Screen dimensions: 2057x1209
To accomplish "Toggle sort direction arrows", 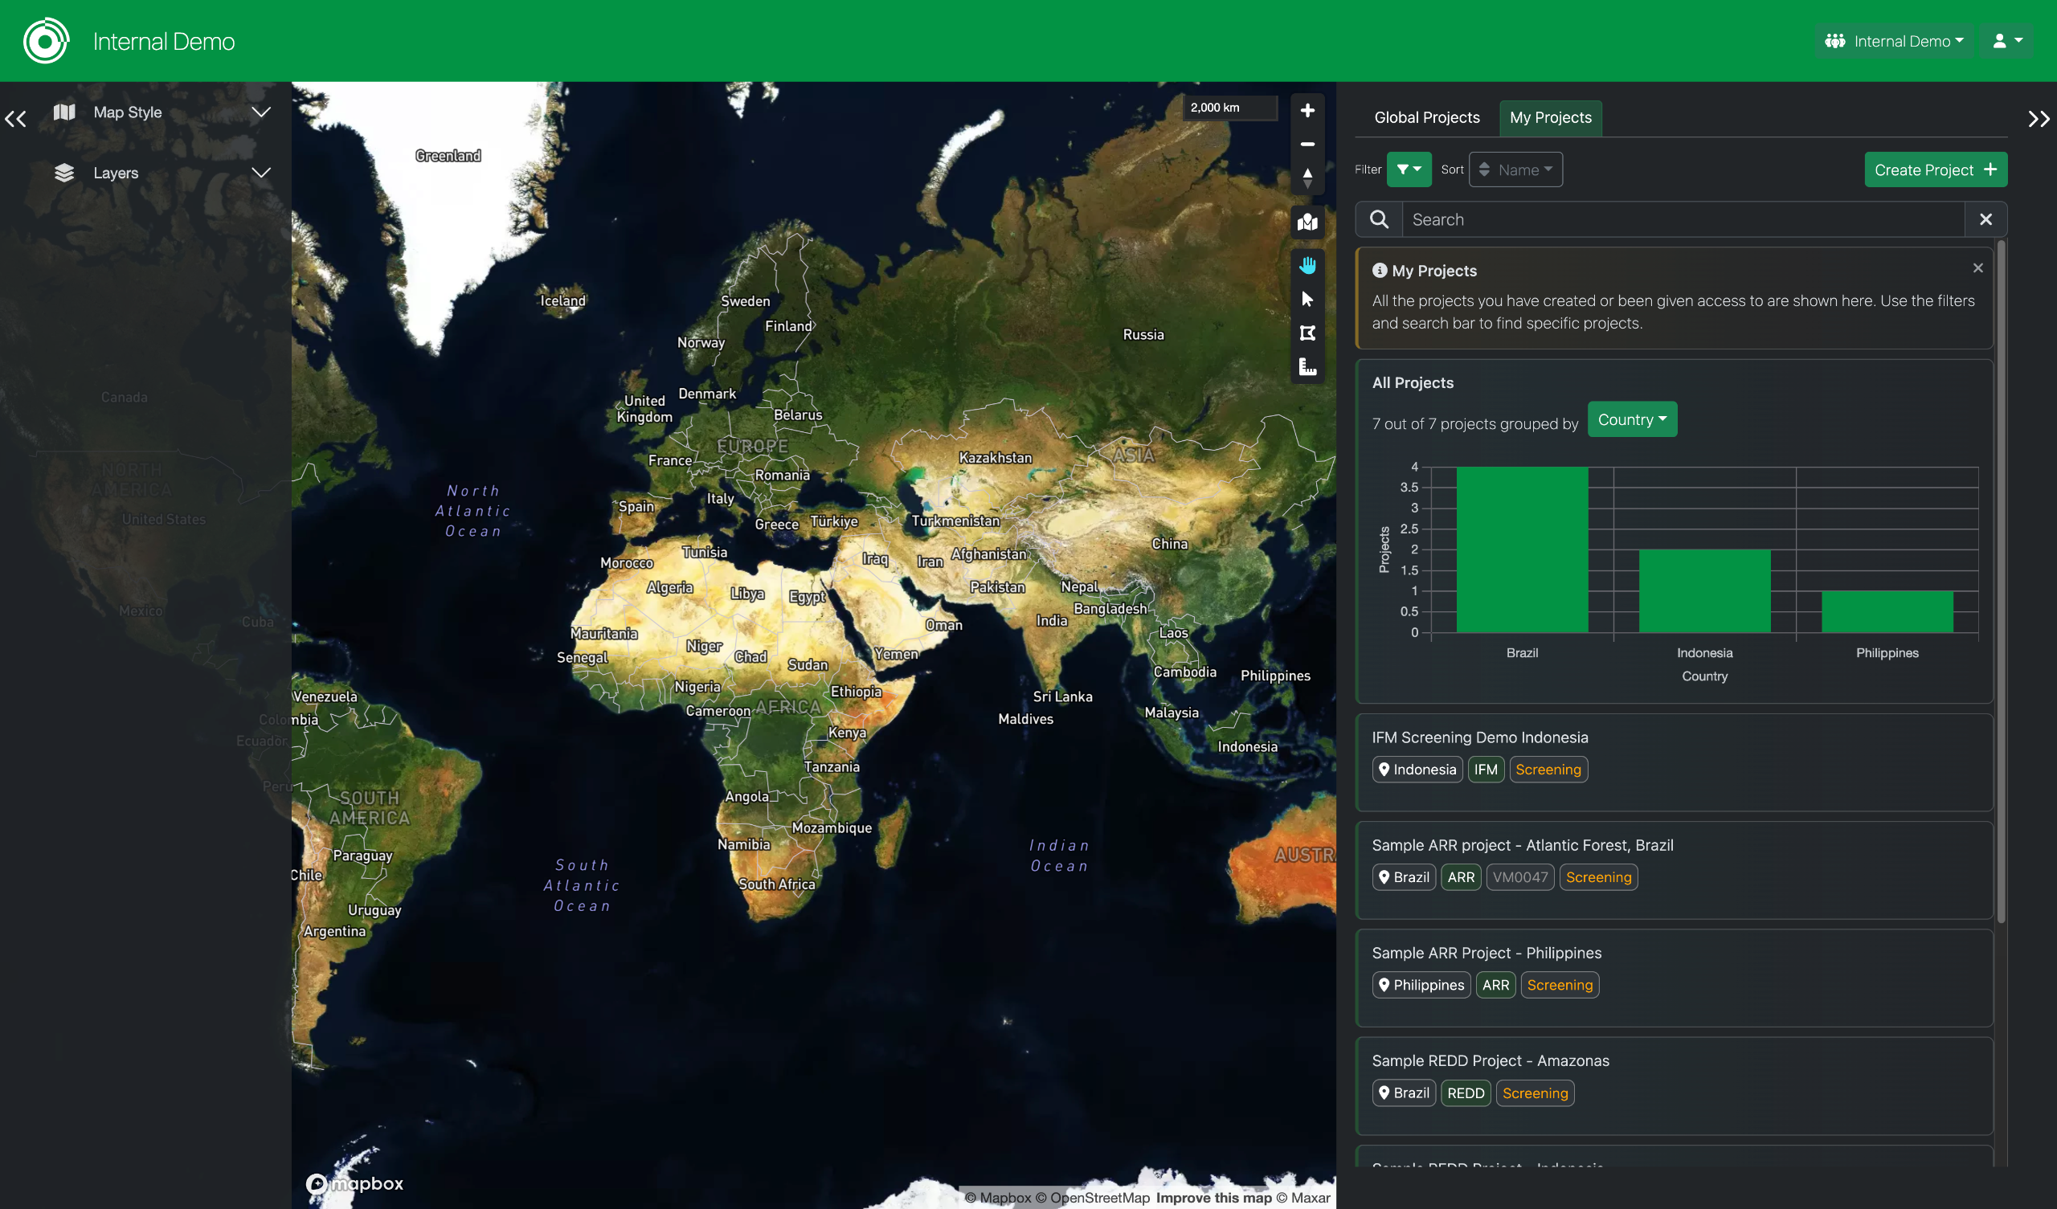I will (1484, 170).
